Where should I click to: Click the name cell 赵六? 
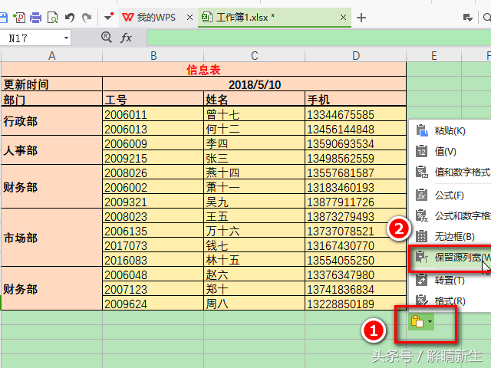pyautogui.click(x=254, y=274)
